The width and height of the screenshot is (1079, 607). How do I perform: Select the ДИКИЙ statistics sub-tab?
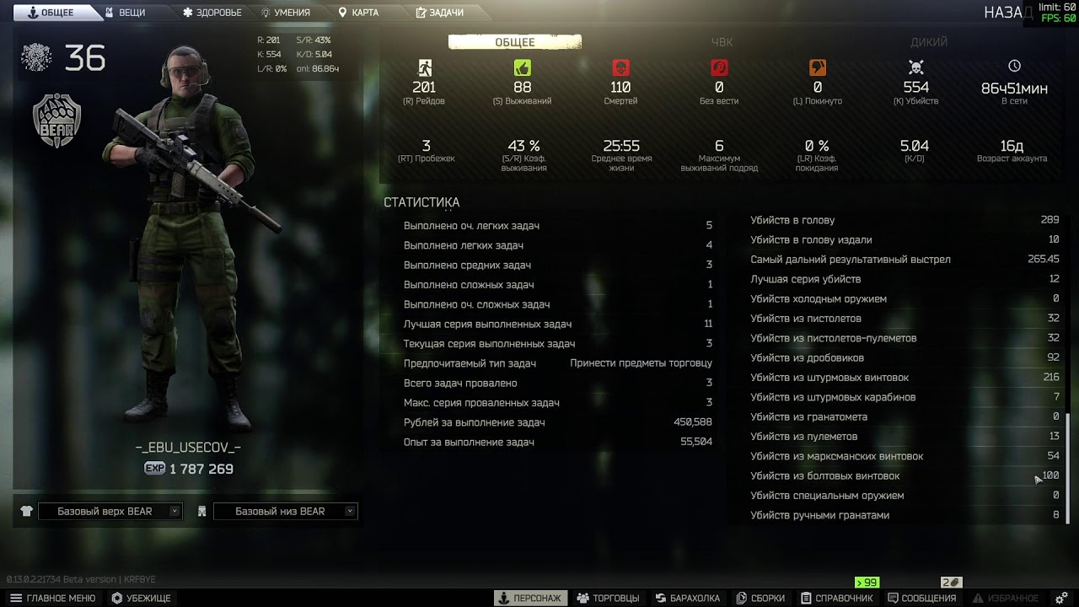click(928, 42)
